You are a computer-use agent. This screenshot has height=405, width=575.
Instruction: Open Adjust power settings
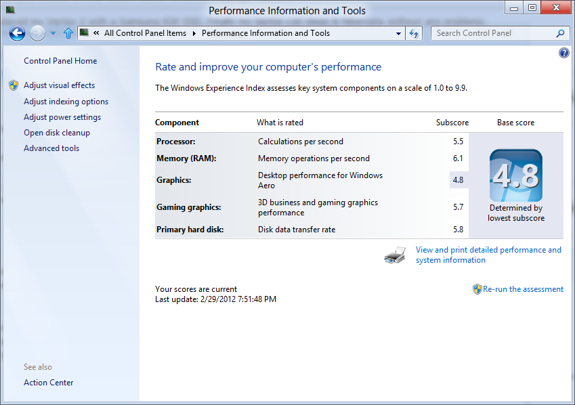coord(62,117)
